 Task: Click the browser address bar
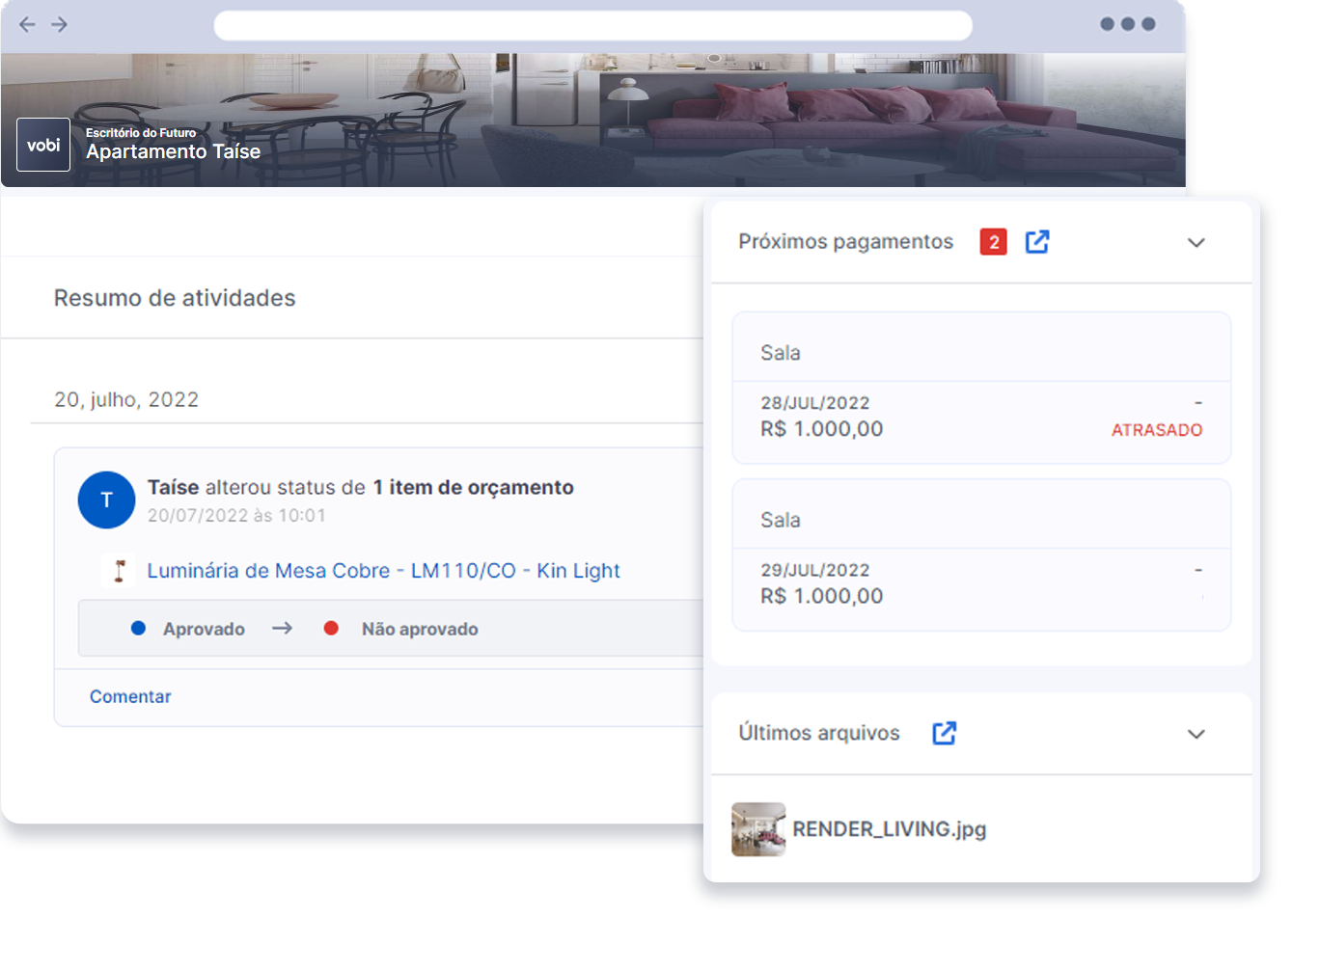(x=592, y=26)
